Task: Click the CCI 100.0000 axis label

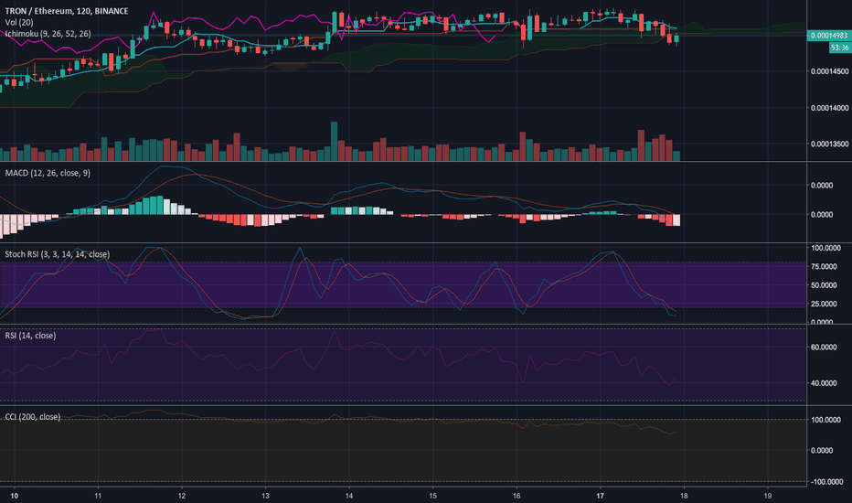Action: (x=825, y=420)
